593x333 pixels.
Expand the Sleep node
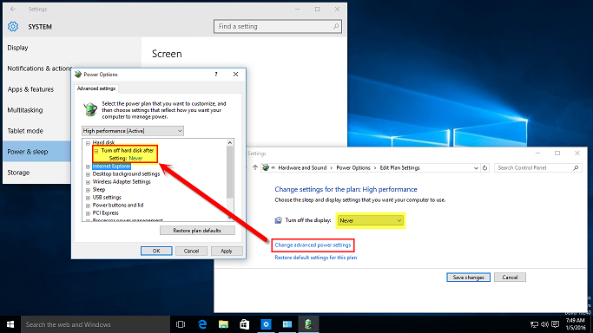point(88,190)
